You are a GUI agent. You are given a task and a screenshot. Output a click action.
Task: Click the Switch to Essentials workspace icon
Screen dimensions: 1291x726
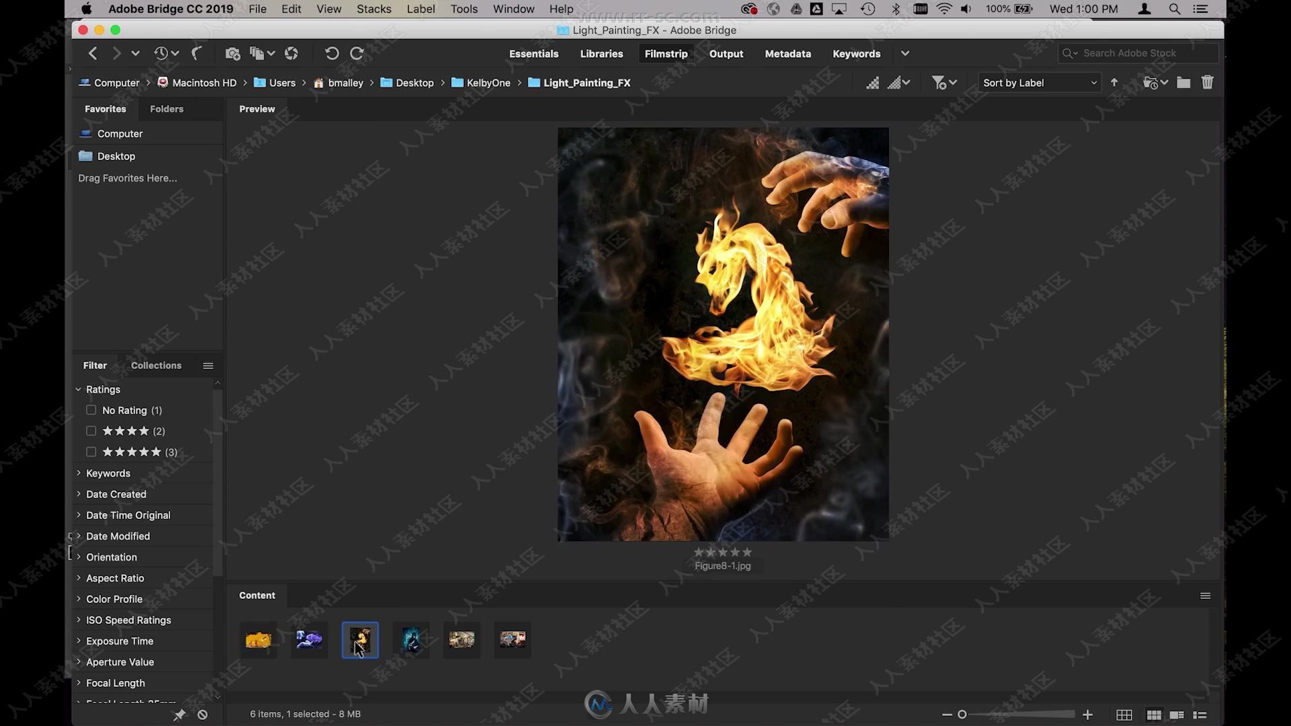click(x=533, y=53)
